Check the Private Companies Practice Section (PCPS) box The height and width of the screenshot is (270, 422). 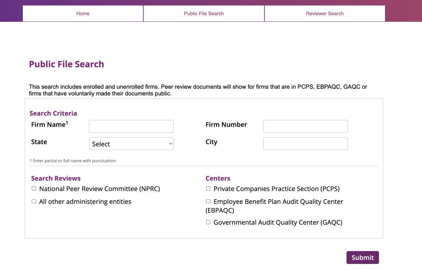pos(208,188)
